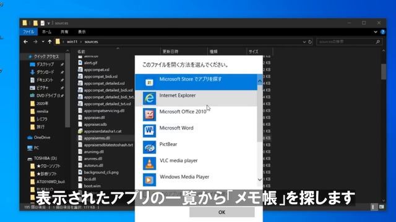Pick Windows Media Player icon

[x=149, y=179]
